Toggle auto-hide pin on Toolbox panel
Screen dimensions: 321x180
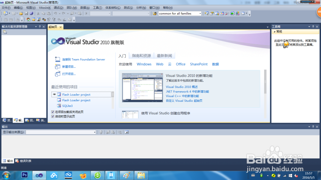tap(313, 27)
